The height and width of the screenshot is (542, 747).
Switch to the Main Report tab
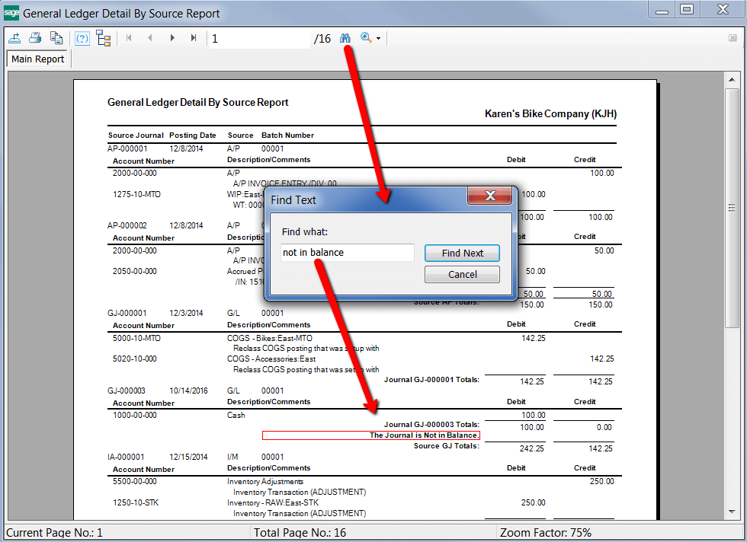click(37, 59)
